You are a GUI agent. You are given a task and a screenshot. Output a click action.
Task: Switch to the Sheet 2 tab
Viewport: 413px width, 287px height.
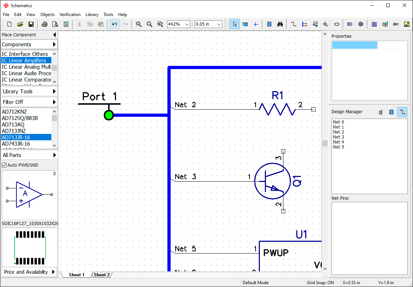point(102,275)
